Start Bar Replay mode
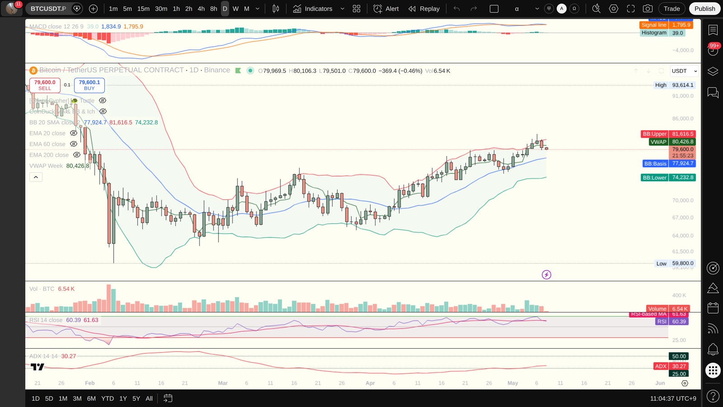The width and height of the screenshot is (723, 407). pyautogui.click(x=424, y=9)
